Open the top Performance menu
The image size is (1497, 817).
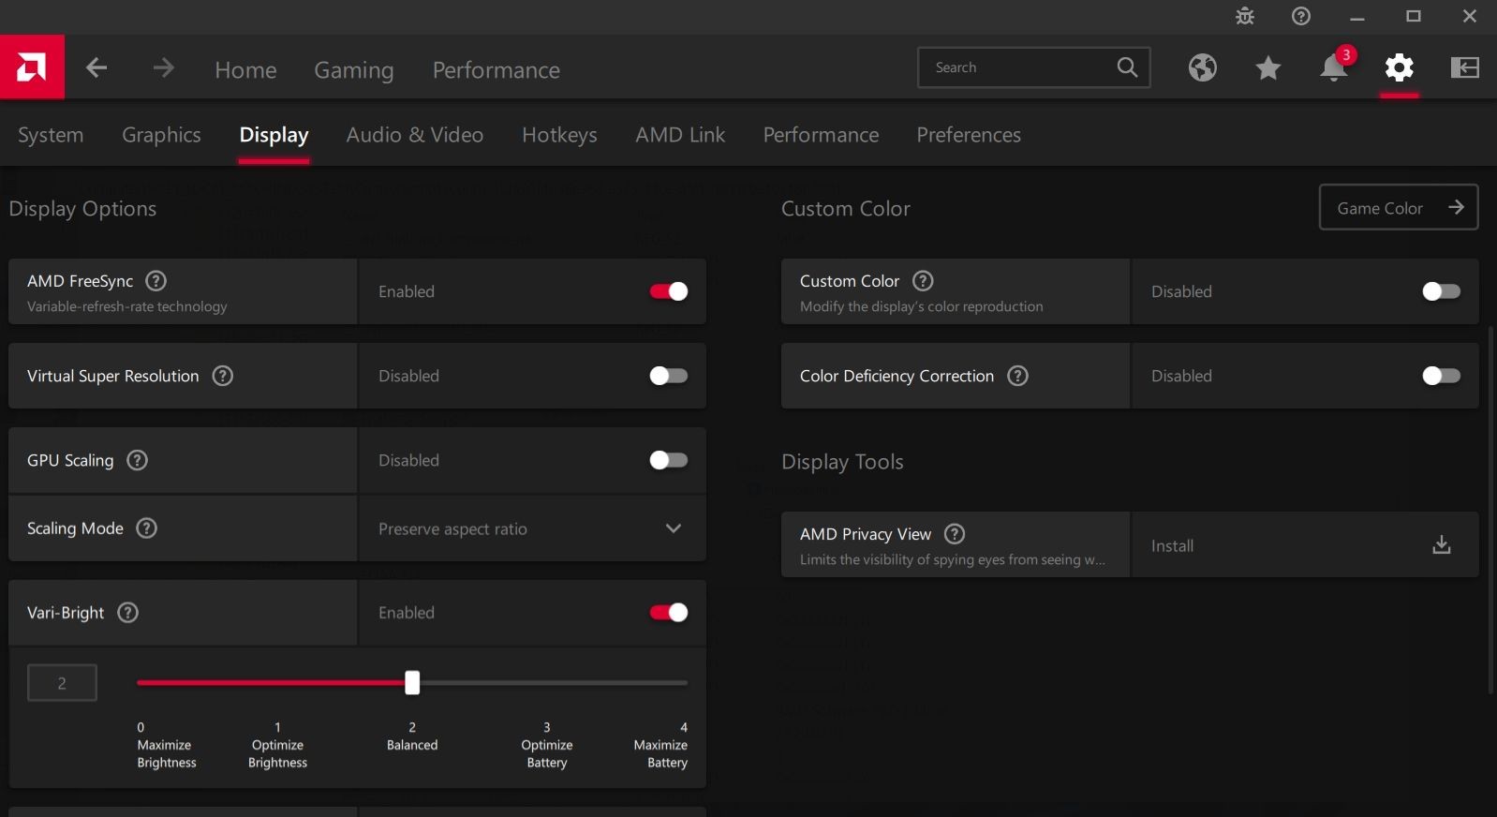(497, 70)
